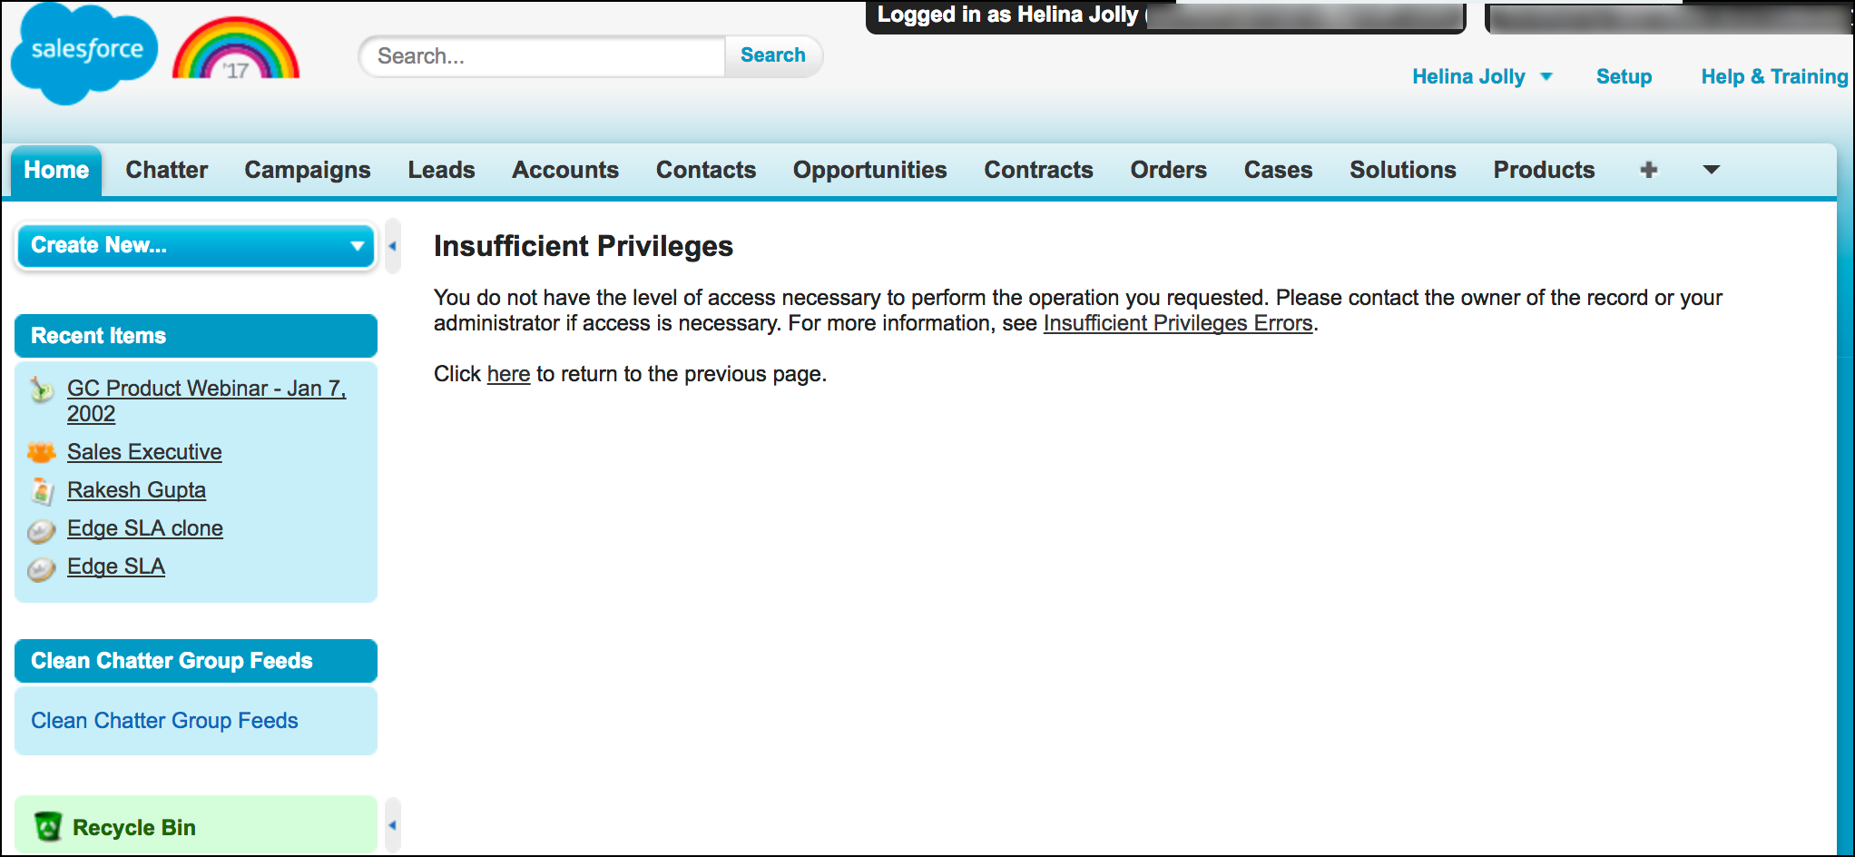
Task: Open Help & Training link
Action: pyautogui.click(x=1774, y=77)
